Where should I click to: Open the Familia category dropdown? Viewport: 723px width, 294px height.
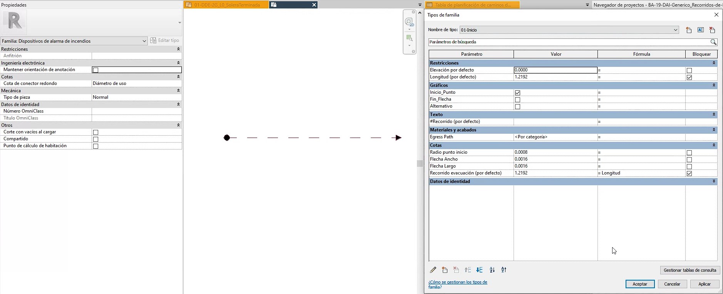(144, 41)
